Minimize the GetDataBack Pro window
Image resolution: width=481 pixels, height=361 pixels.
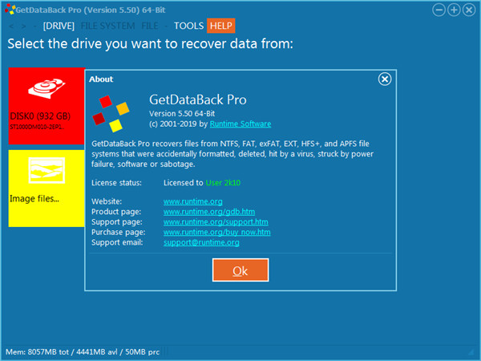tap(439, 10)
